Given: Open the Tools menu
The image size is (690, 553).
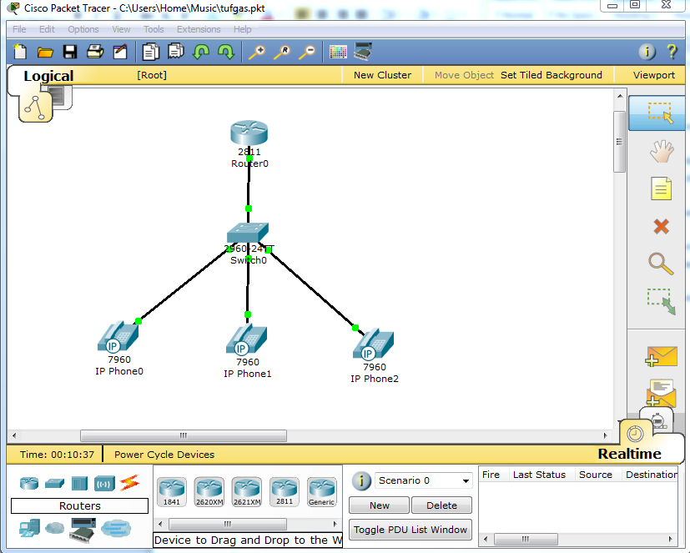Looking at the screenshot, I should tap(154, 29).
